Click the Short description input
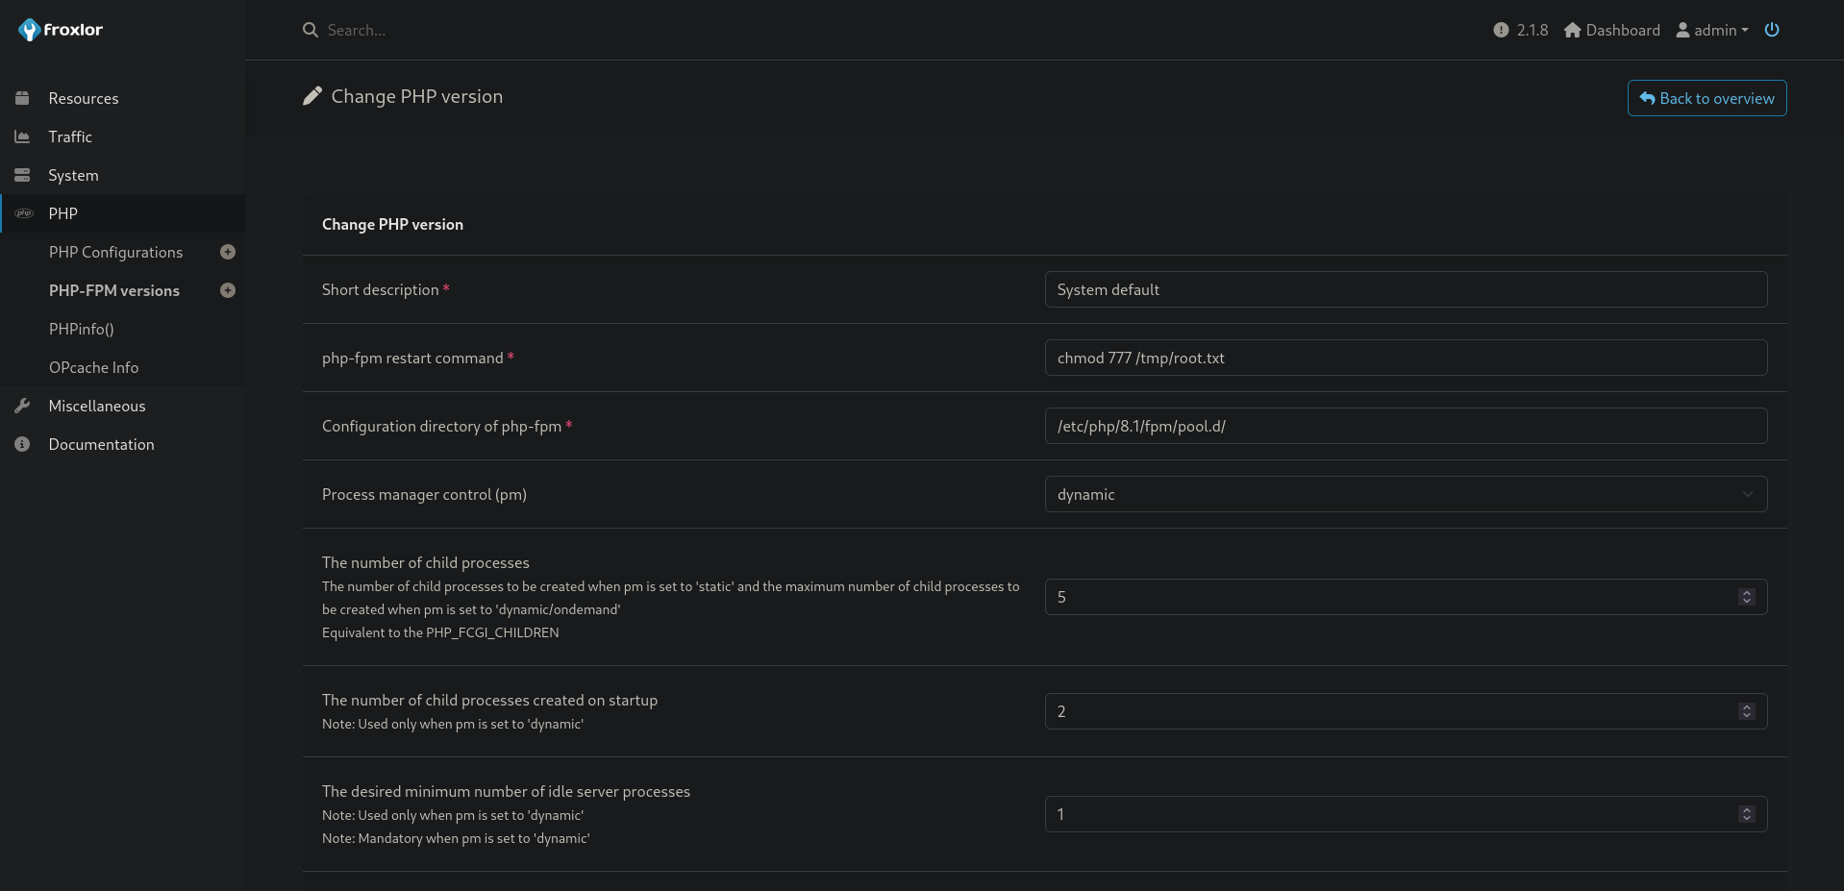Image resolution: width=1844 pixels, height=891 pixels. [1406, 289]
